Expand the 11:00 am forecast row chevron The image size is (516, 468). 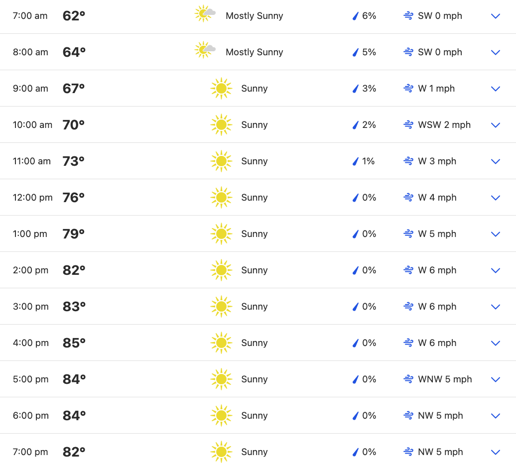(x=495, y=161)
